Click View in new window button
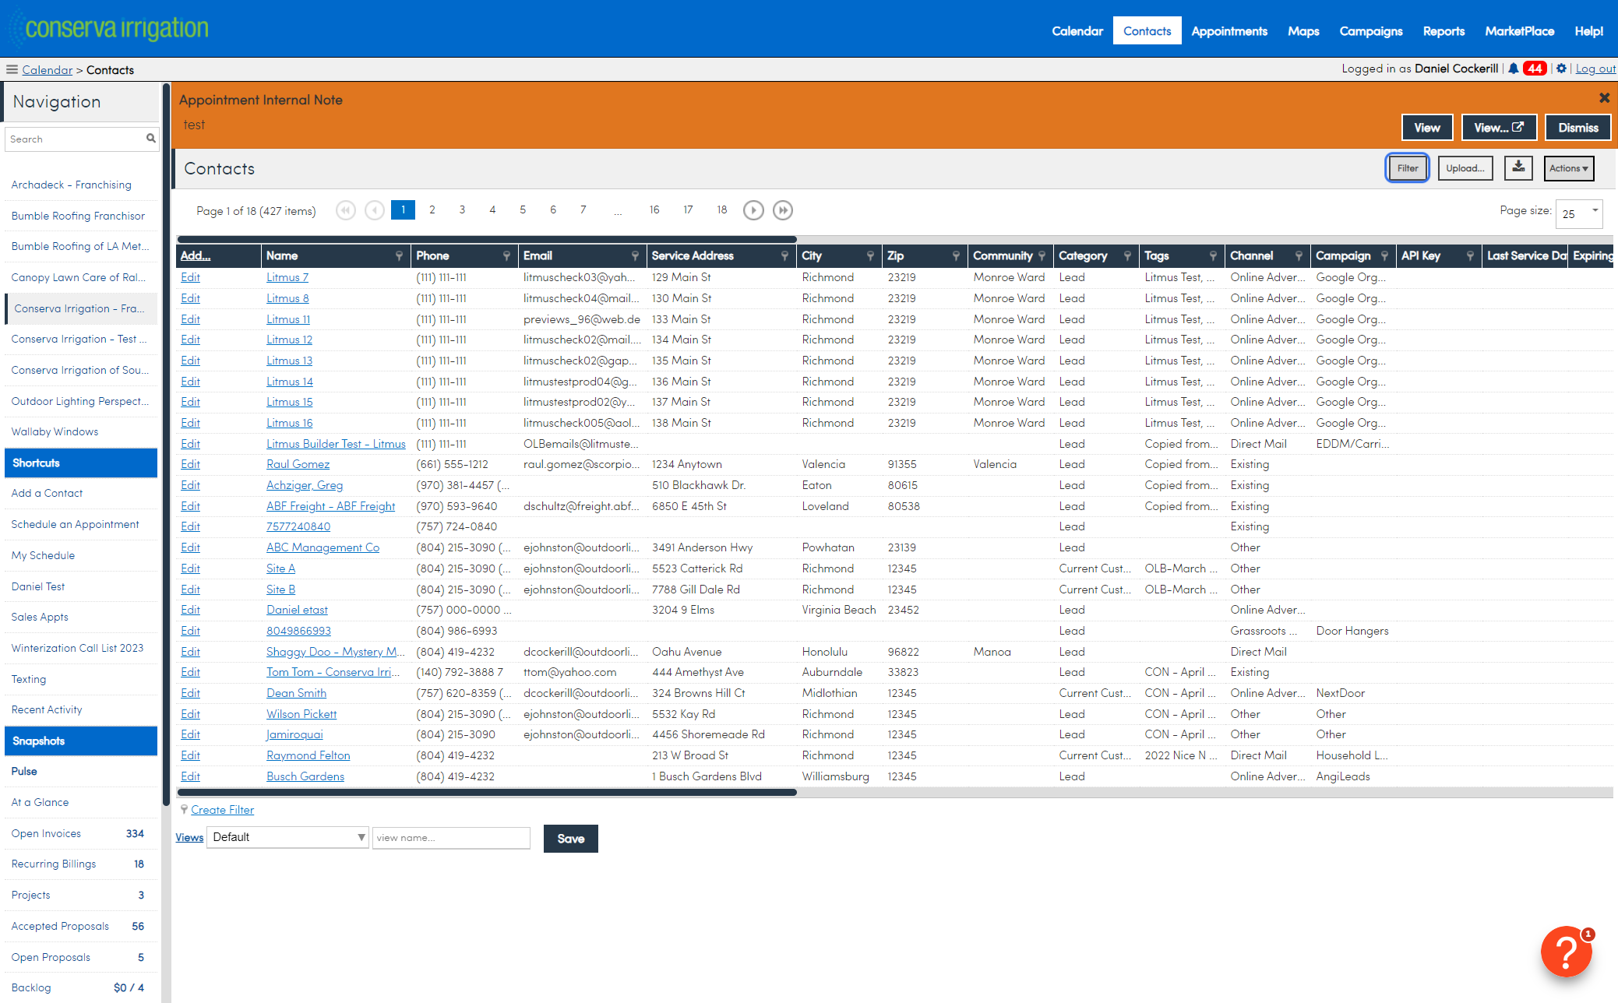The image size is (1618, 1003). click(x=1499, y=128)
